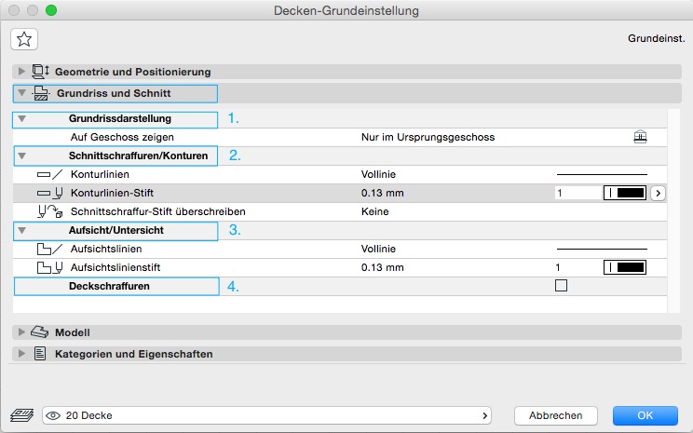Click the Konturlinien-Stift pen number field

tap(574, 193)
